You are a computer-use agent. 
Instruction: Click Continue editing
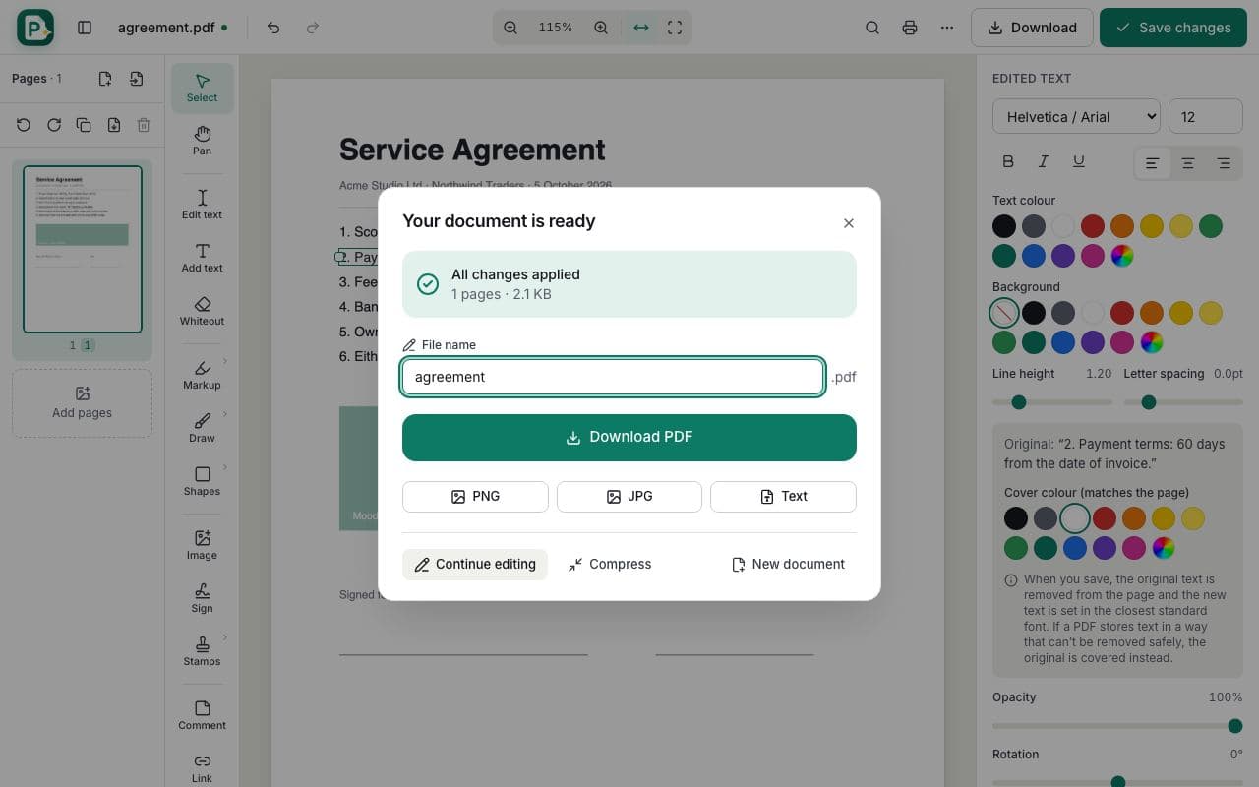click(475, 564)
